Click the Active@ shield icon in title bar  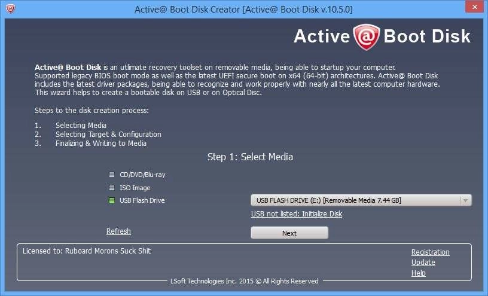(11, 8)
